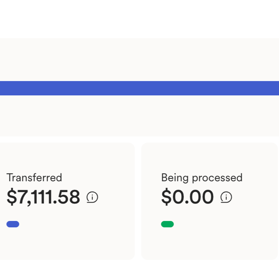
Task: Click empty space above Being processed label in its card
Action: click(209, 158)
